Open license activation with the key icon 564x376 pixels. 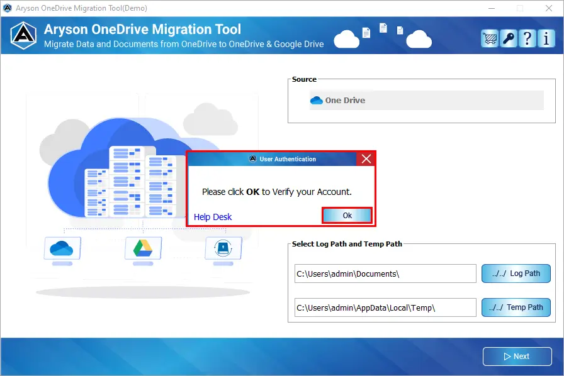pos(509,38)
